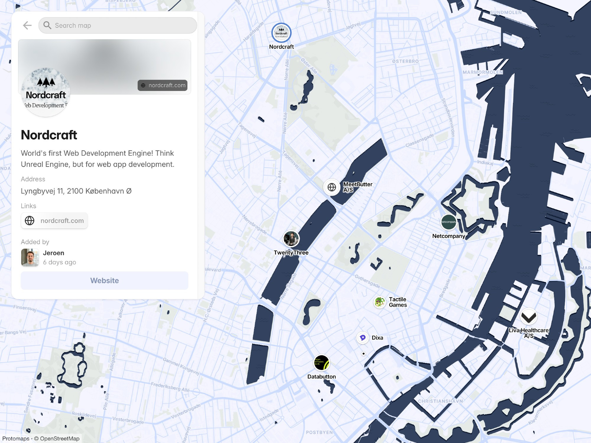Select the Databutton map marker

point(322,363)
